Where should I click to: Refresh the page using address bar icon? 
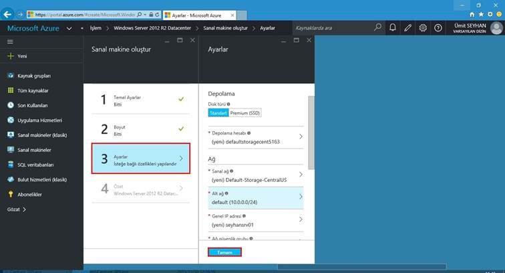[157, 15]
